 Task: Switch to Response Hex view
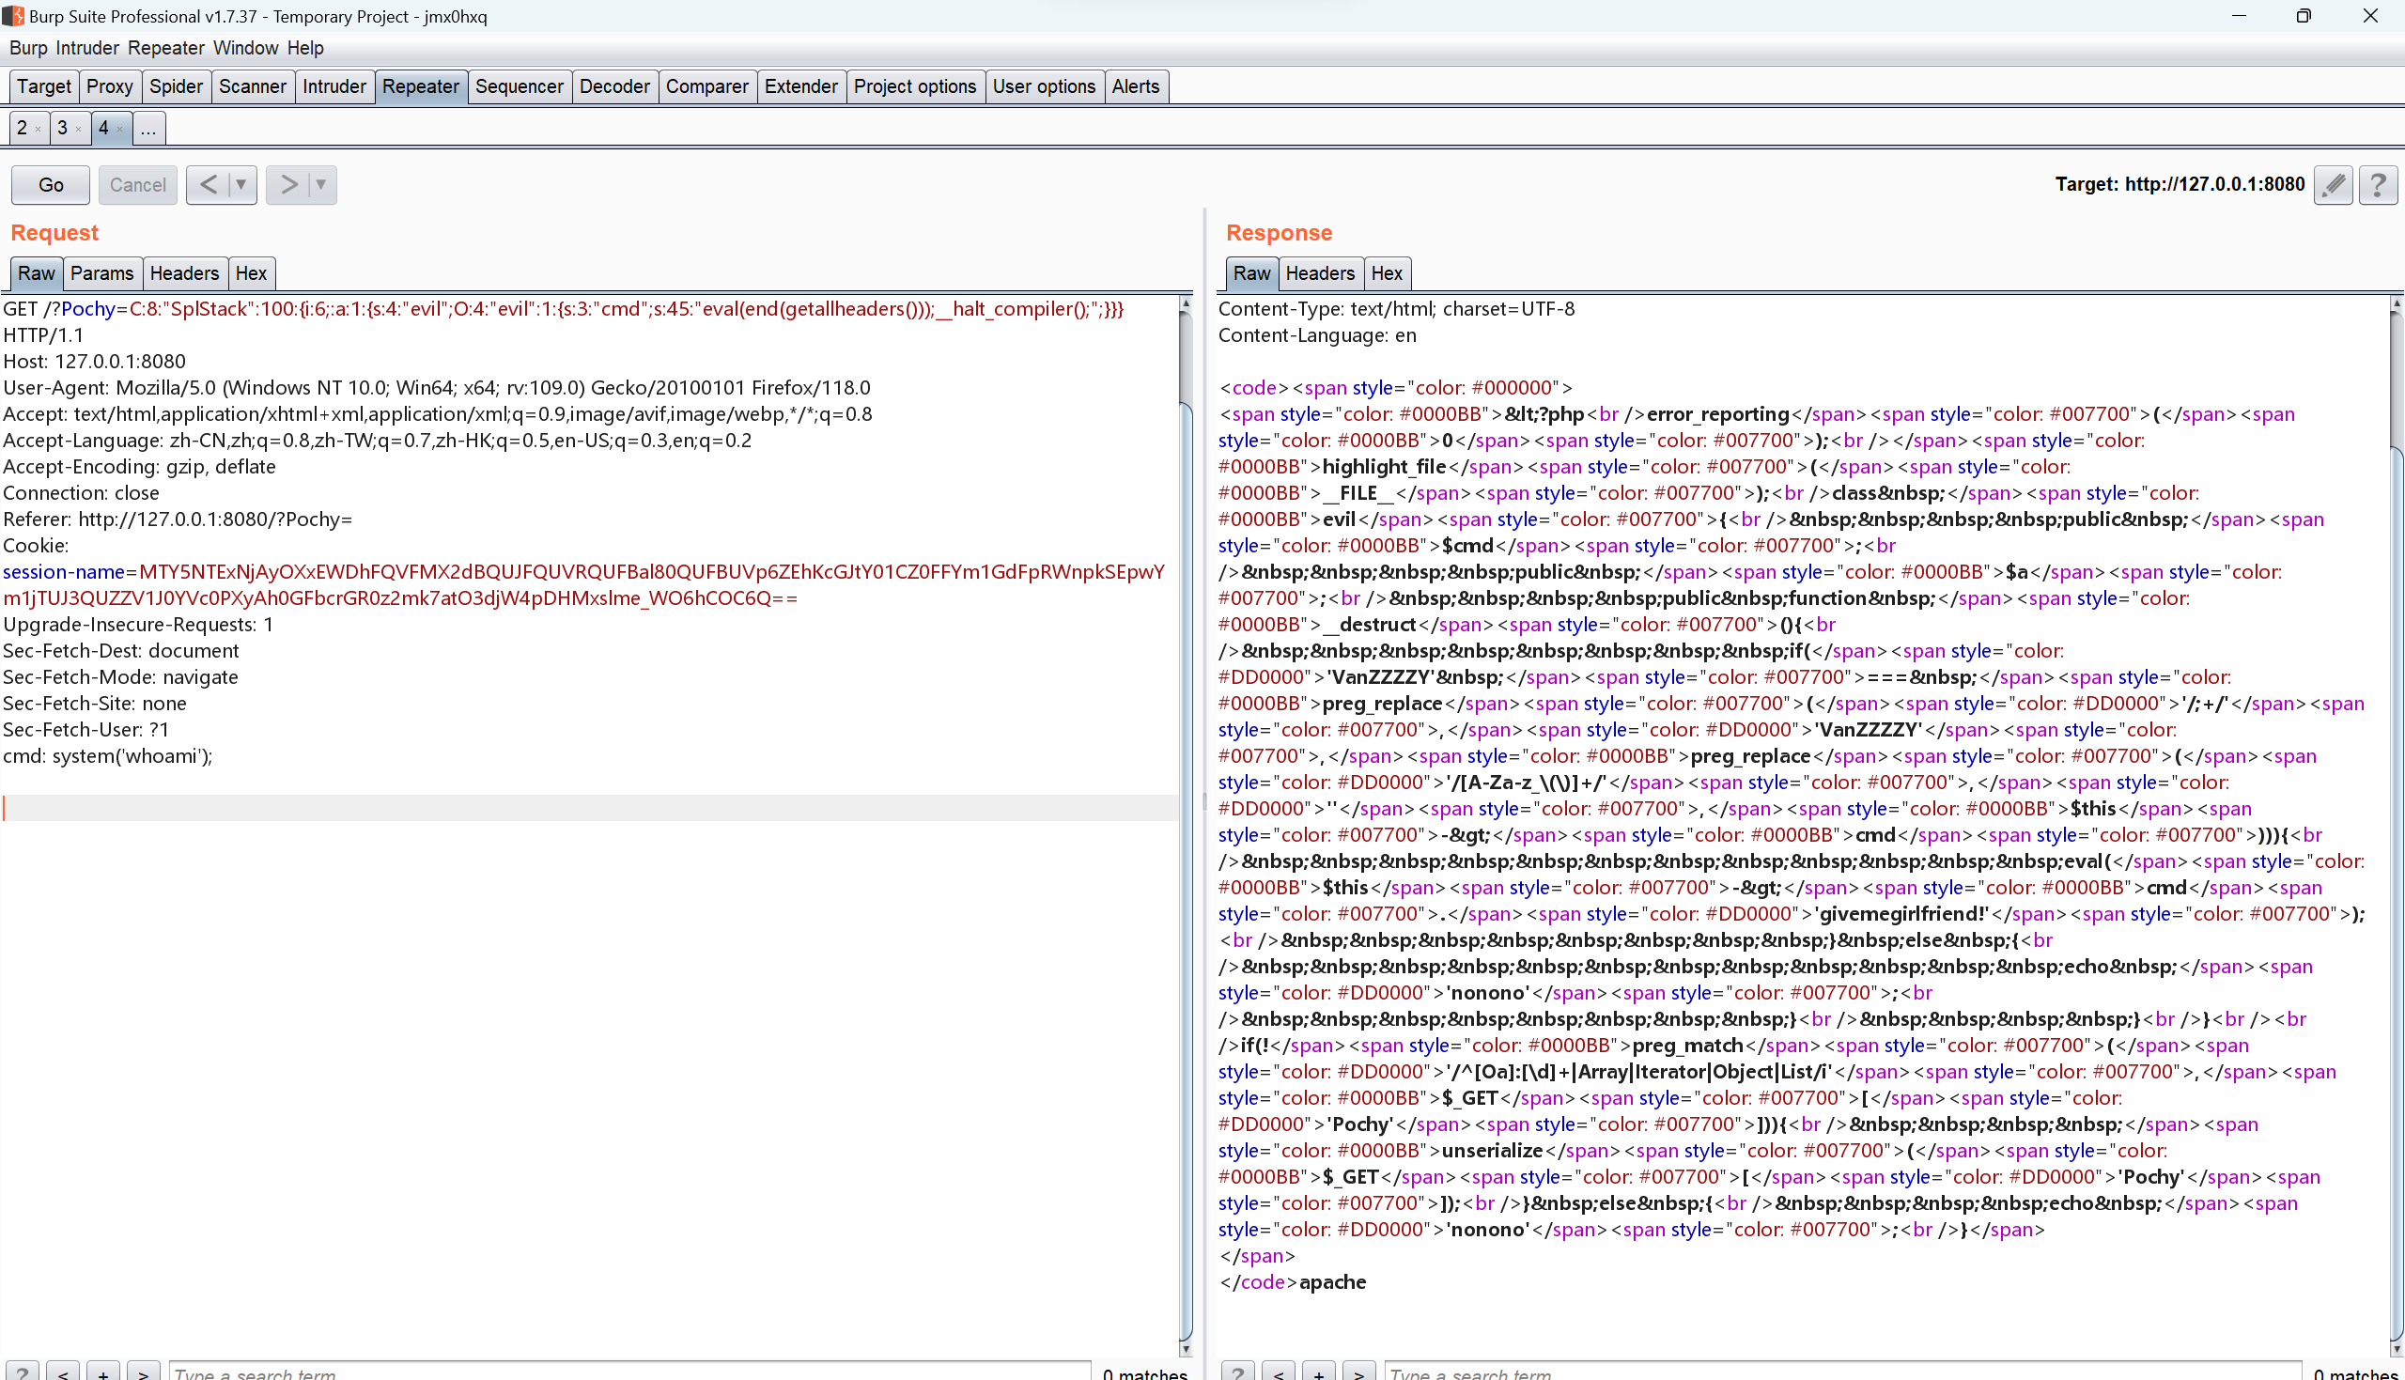coord(1387,273)
